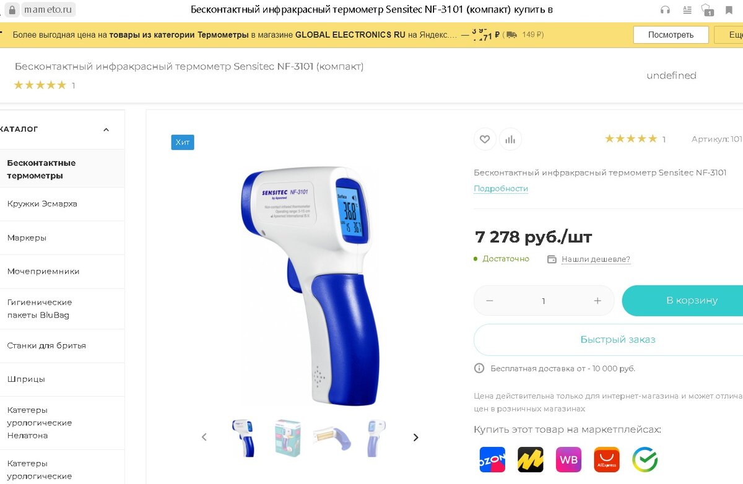This screenshot has height=484, width=743.
Task: Collapse the Каталог sidebar section
Action: pyautogui.click(x=106, y=129)
